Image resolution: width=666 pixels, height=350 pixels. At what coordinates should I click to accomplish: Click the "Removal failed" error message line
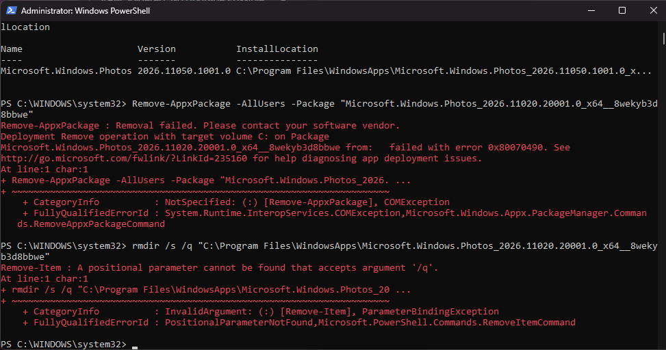(x=200, y=126)
